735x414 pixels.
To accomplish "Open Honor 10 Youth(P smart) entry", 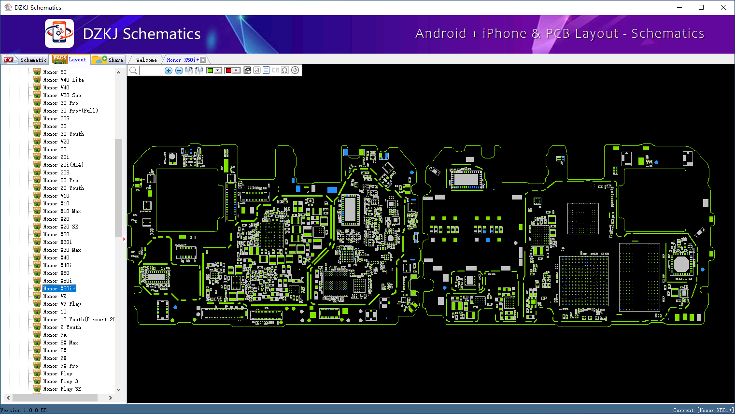I will coord(79,319).
